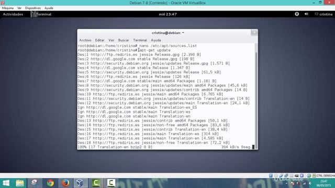Viewport: 335px width, 188px height.
Task: Click the Windows Start button
Action: point(6,183)
